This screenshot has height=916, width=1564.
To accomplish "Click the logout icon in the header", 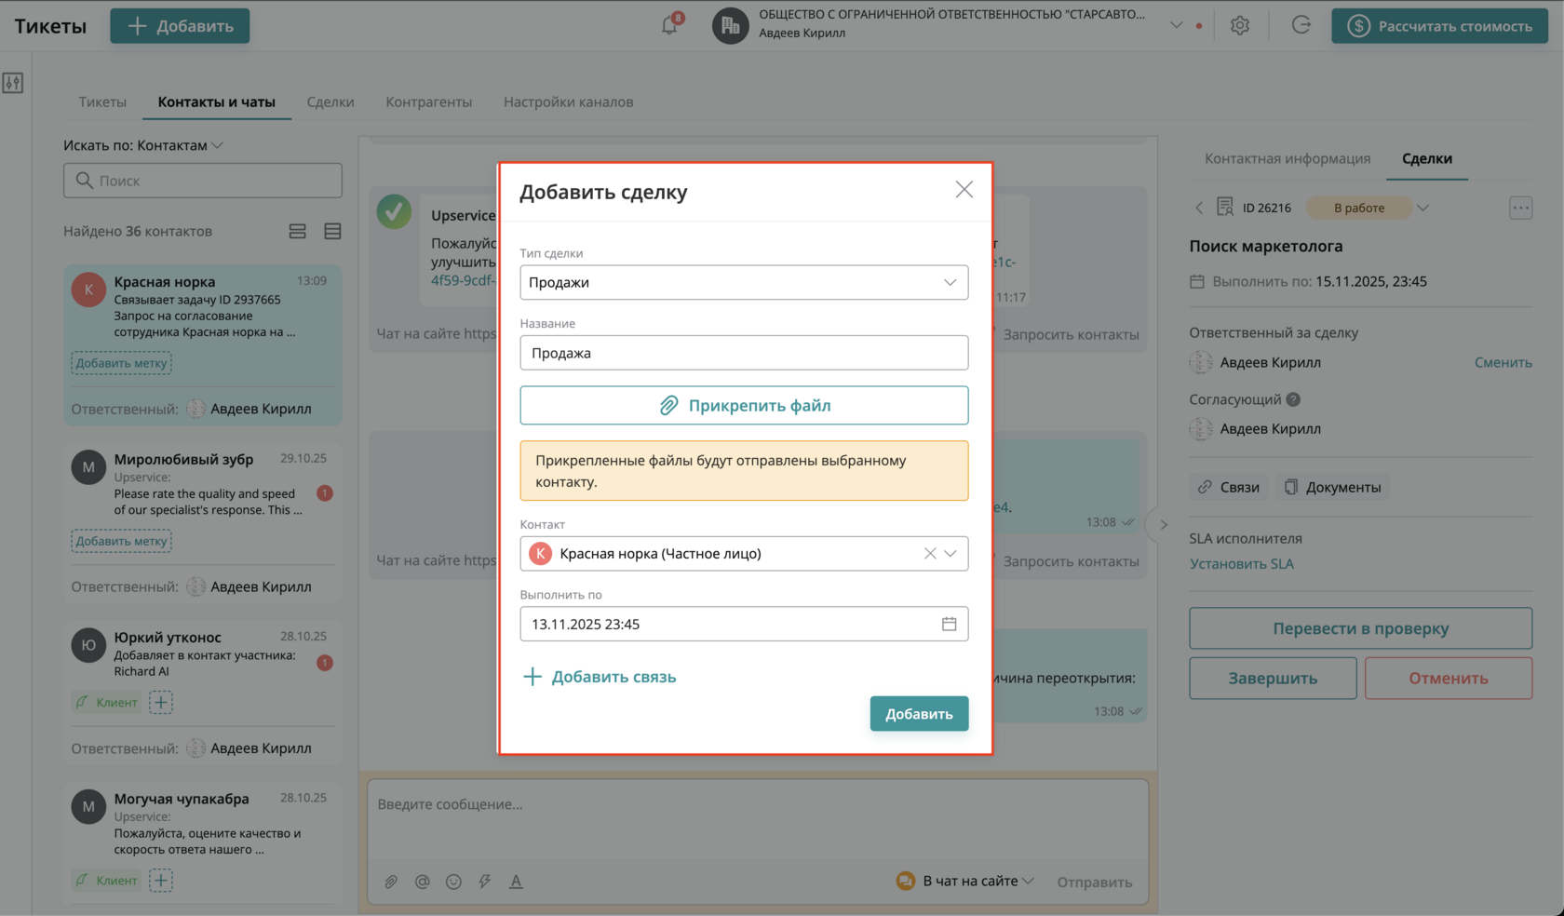I will pyautogui.click(x=1301, y=25).
